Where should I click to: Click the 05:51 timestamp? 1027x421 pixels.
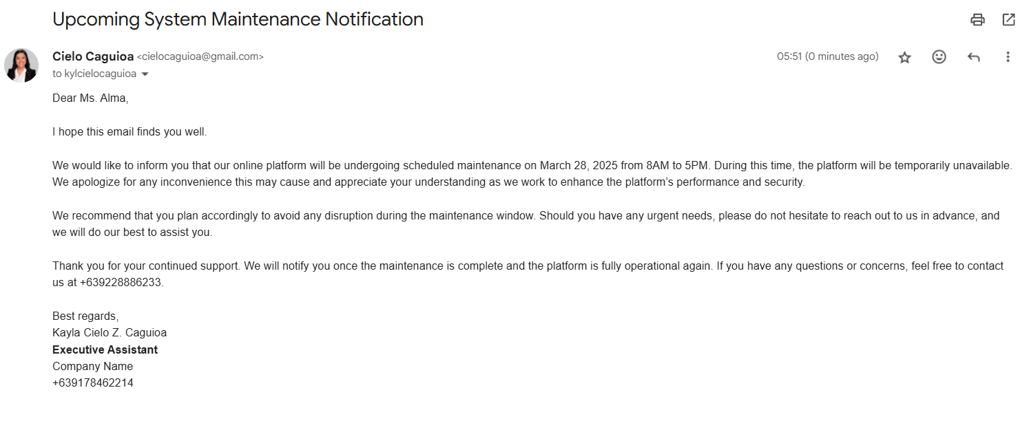click(x=789, y=56)
